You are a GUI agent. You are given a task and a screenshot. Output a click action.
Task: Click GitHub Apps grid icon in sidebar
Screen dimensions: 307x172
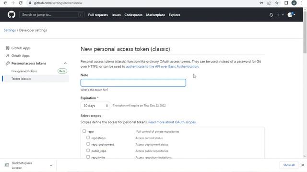8,48
